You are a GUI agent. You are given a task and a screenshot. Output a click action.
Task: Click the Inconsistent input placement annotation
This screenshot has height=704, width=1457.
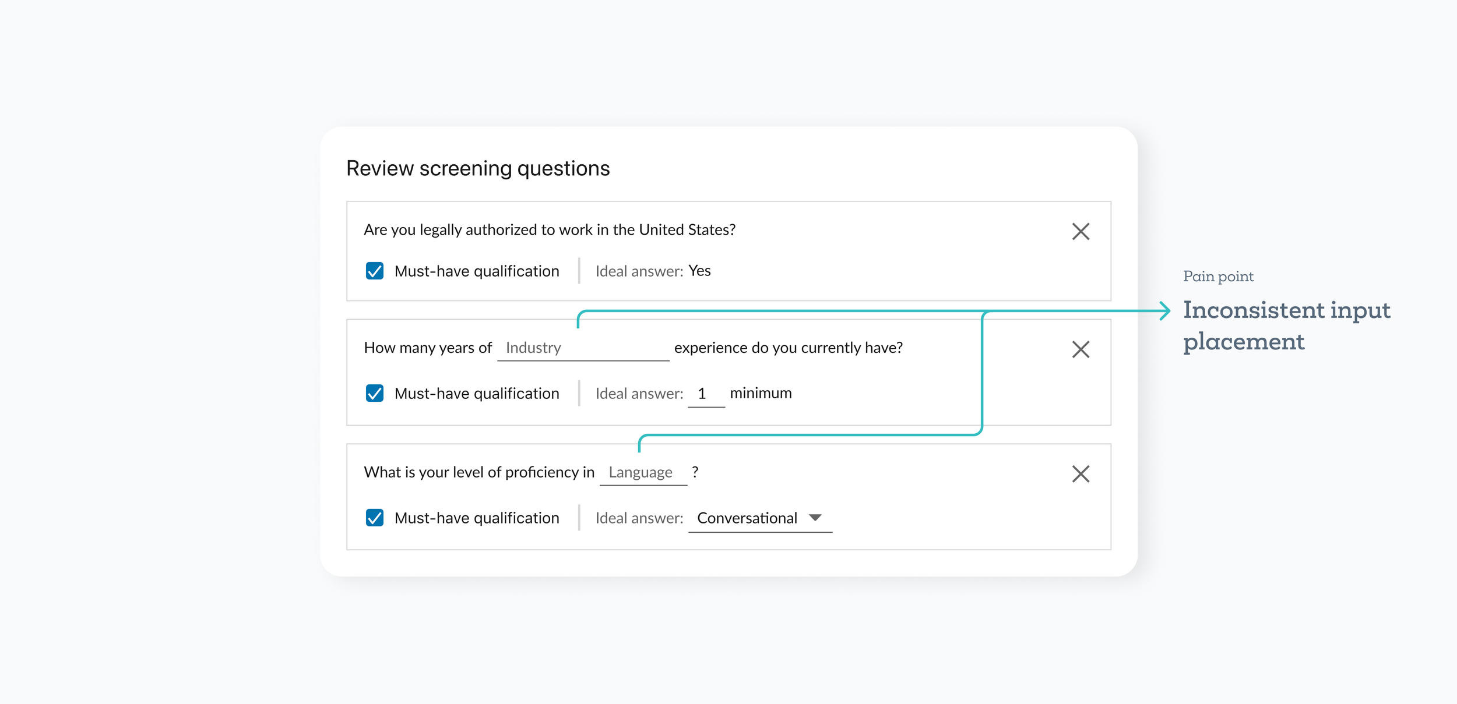1286,326
